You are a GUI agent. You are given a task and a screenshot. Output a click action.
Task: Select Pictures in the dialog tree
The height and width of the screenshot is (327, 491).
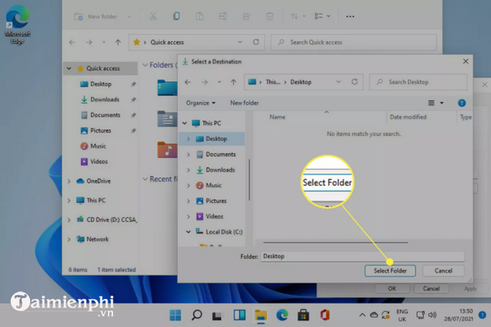tap(216, 201)
